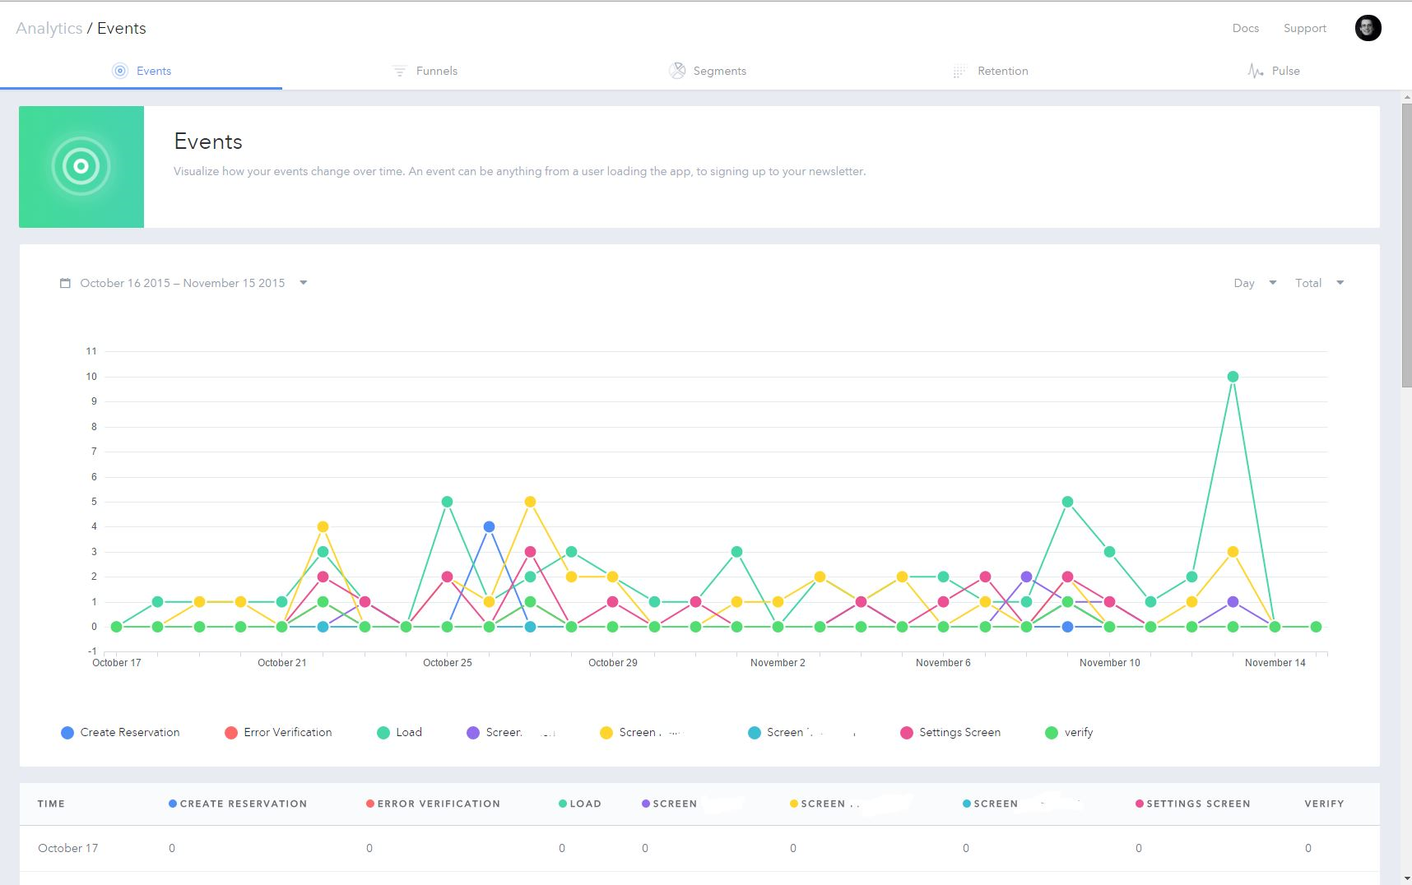Viewport: 1412px width, 885px height.
Task: Open the Total metric dropdown
Action: 1319,283
